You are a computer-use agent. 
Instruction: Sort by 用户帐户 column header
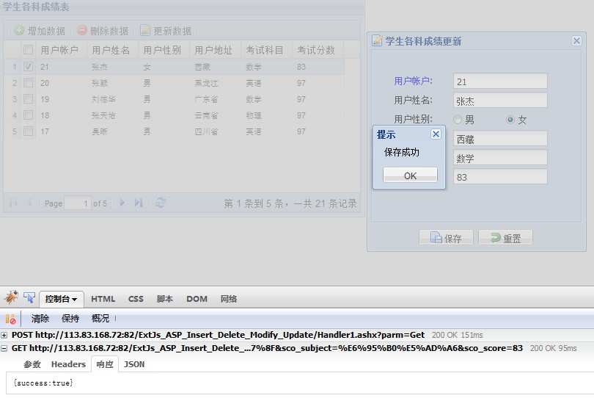pyautogui.click(x=62, y=50)
